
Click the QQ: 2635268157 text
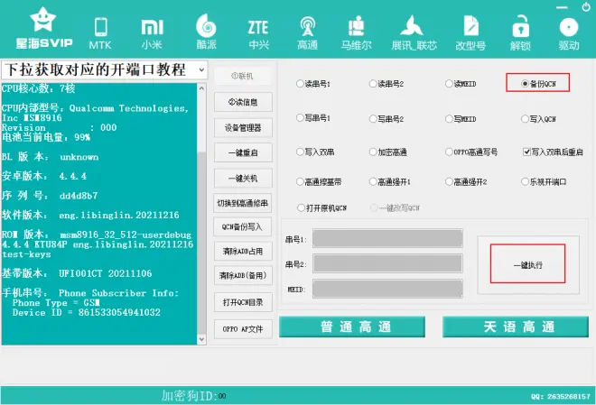coord(561,396)
